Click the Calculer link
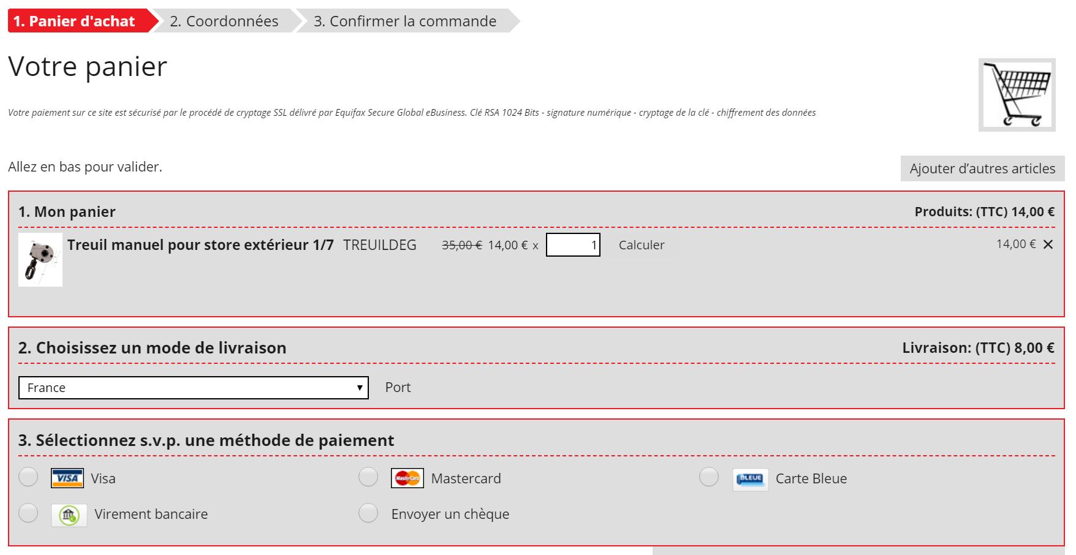This screenshot has width=1076, height=555. coord(642,245)
